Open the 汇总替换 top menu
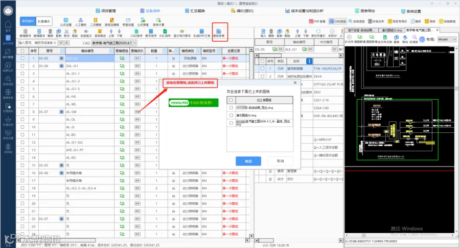 (x=195, y=11)
